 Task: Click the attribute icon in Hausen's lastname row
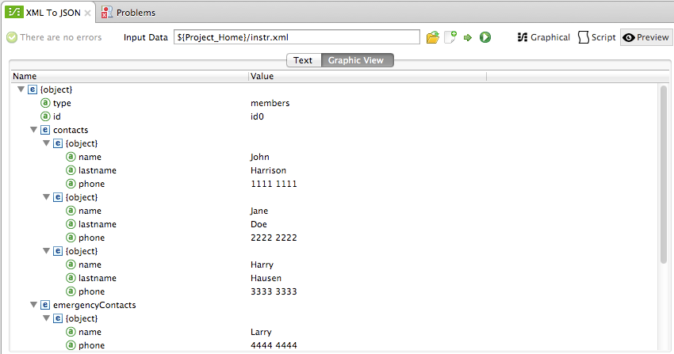(71, 278)
